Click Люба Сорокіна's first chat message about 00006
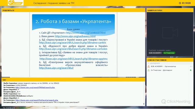 31,83
